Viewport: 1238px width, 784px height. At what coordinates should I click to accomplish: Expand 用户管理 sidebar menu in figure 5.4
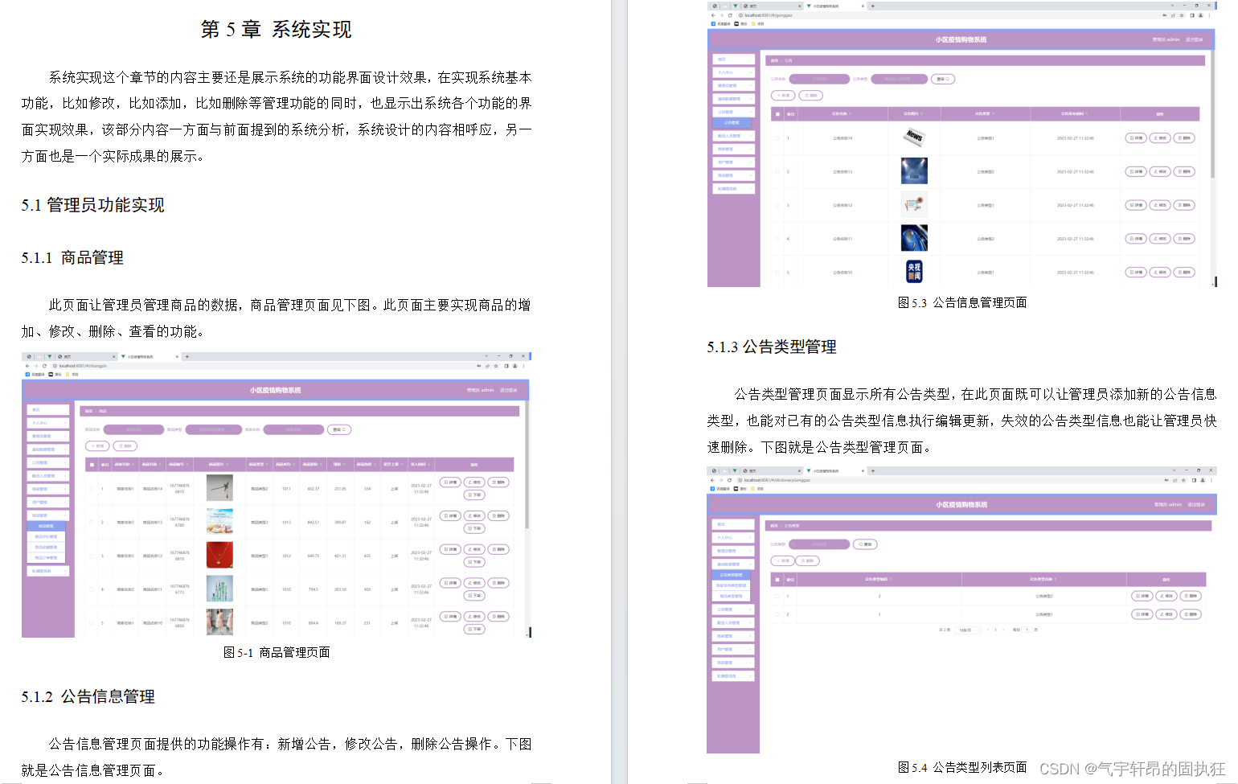coord(733,649)
